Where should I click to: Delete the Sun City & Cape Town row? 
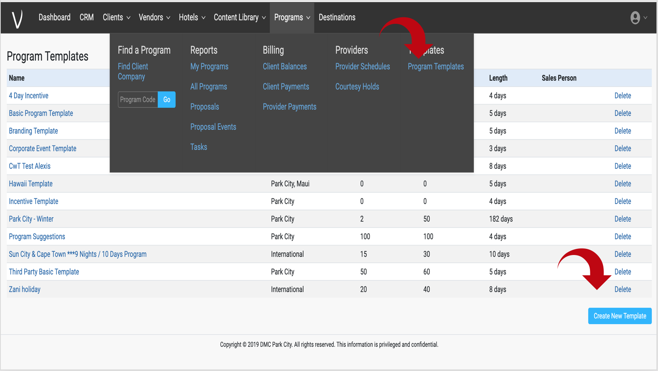pos(623,254)
